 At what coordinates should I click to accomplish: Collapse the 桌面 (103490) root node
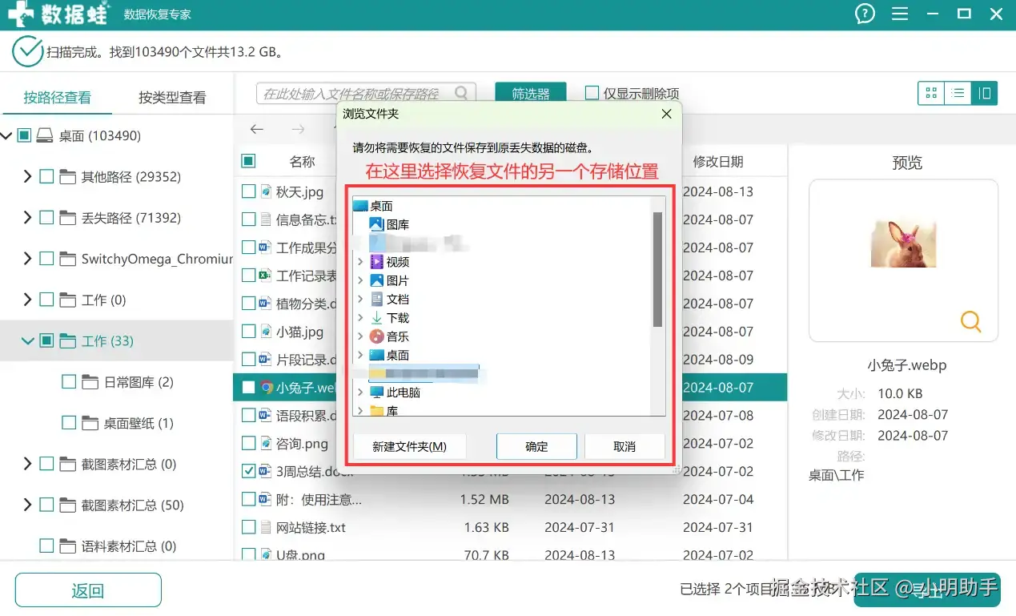[6, 136]
